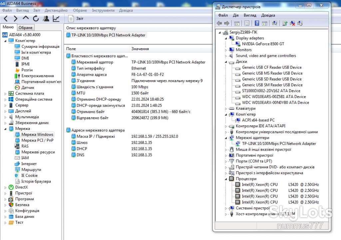The height and width of the screenshot is (240, 341).
Task: Collapse the Мережа tree node
Action: click(x=5, y=129)
